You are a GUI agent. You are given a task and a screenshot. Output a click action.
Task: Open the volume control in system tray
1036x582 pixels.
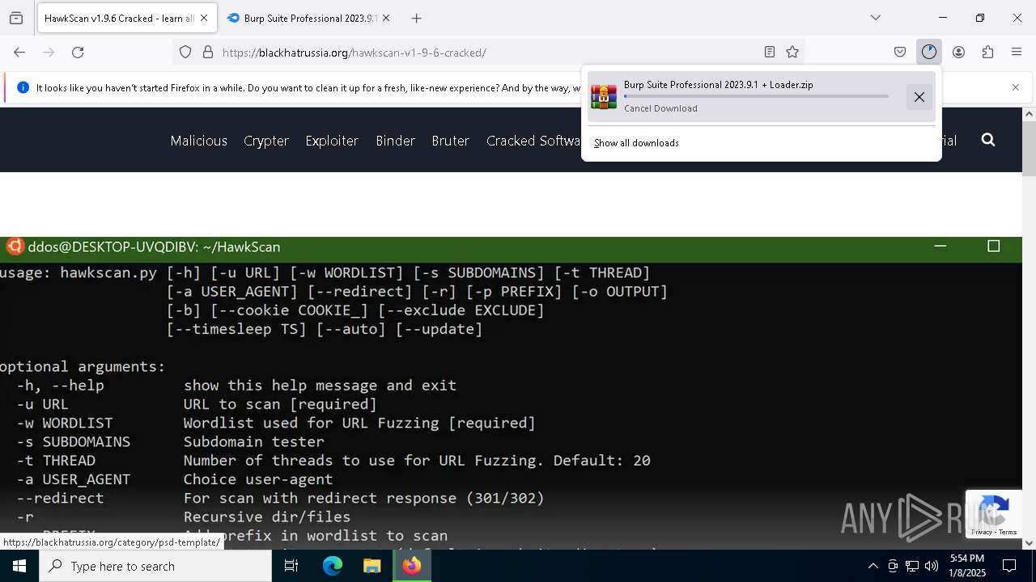coord(932,566)
